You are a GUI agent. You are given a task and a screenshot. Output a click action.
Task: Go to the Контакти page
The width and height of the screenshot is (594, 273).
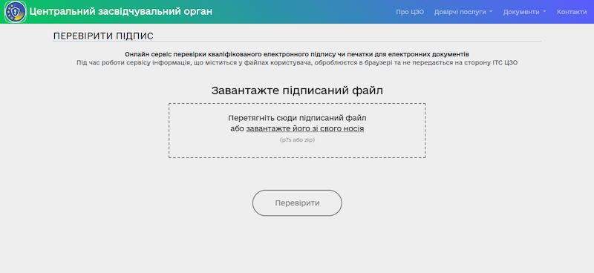click(572, 12)
